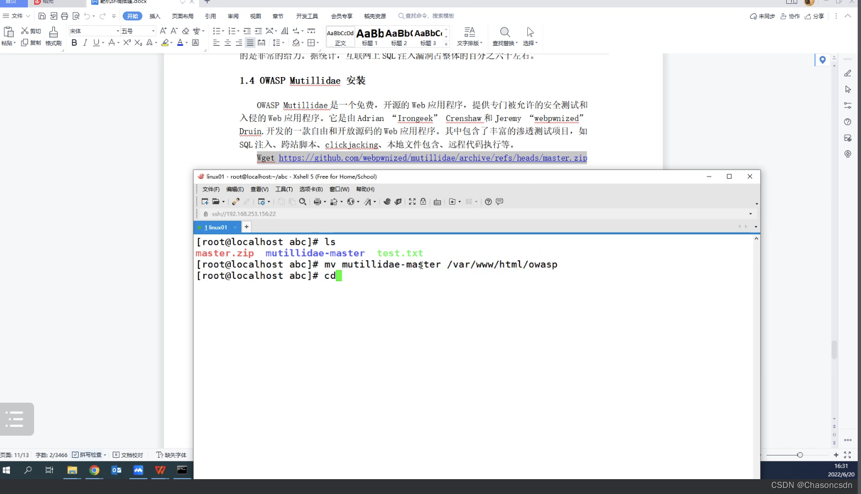Screen dimensions: 861x494
Task: Apply superscript formatting (X²)
Action: [x=127, y=42]
